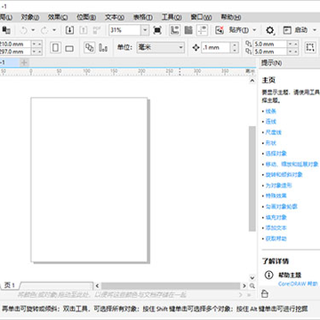
Task: Apply layout to all pages button
Action: tap(90, 47)
